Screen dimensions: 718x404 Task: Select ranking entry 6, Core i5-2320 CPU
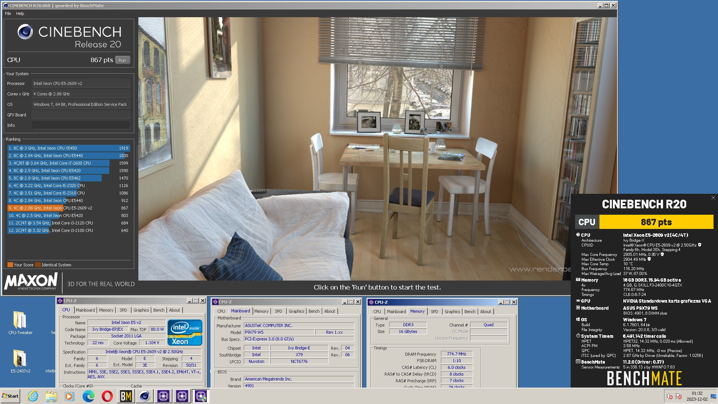tap(68, 186)
